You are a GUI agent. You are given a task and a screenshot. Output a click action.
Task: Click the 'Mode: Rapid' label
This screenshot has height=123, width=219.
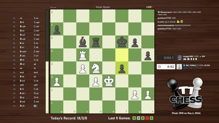tap(103, 7)
